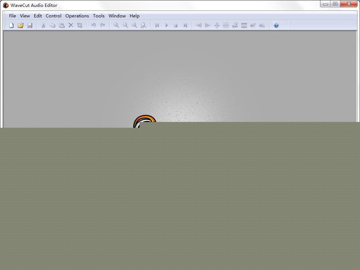Trim audio to the selection
The height and width of the screenshot is (270, 360).
click(80, 25)
